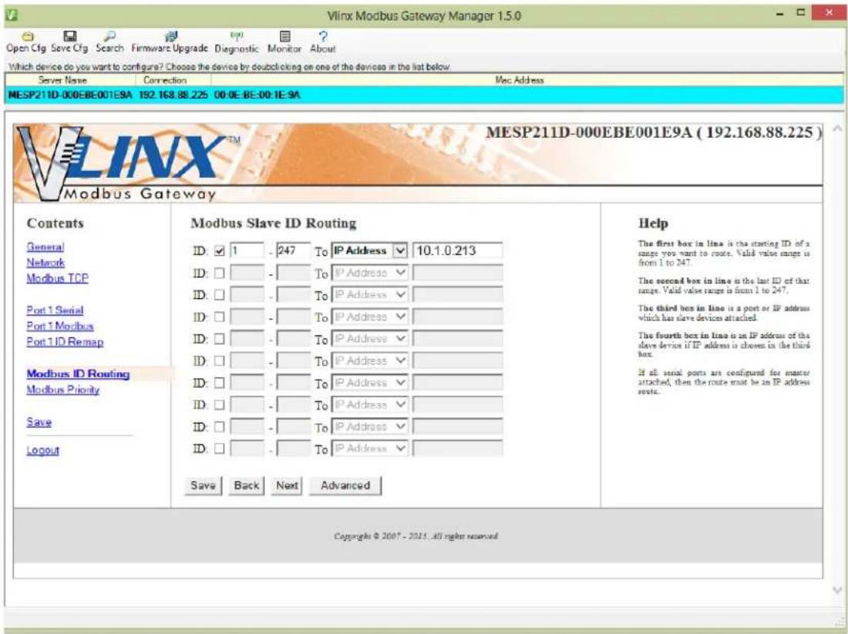Uncheck the first ID routing checkbox
The image size is (848, 634).
[x=219, y=251]
